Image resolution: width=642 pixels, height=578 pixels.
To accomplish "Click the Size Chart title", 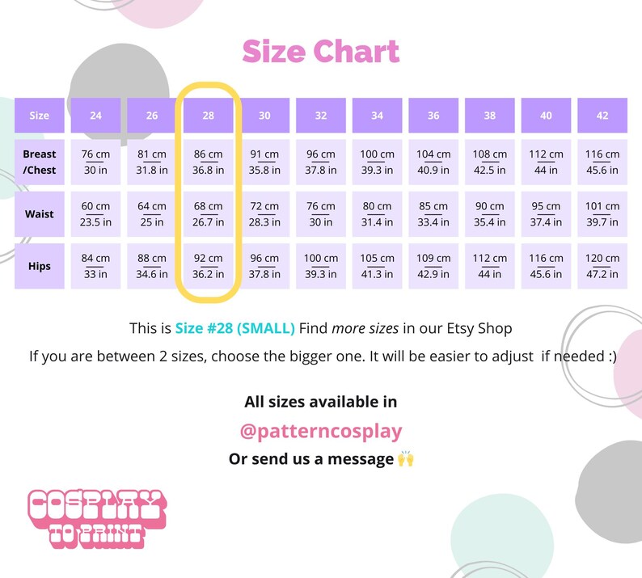I will (320, 51).
